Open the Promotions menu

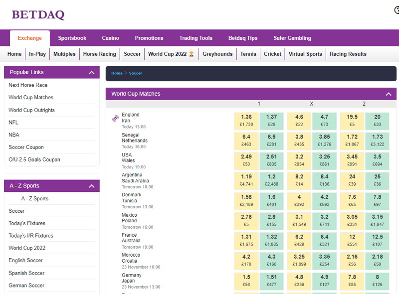point(149,37)
